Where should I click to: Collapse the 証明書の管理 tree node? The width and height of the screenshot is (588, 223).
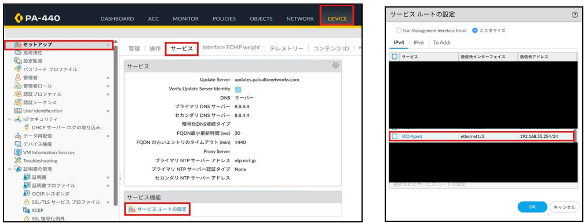point(10,169)
